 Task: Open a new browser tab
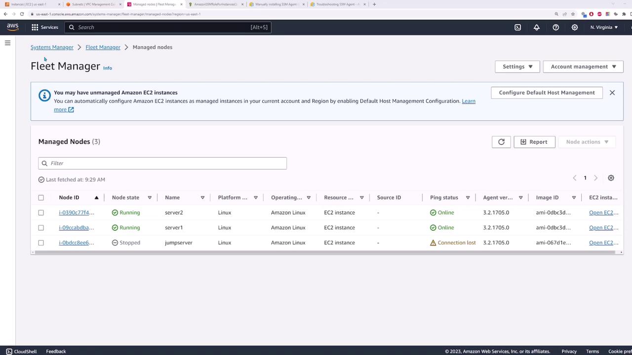(374, 4)
